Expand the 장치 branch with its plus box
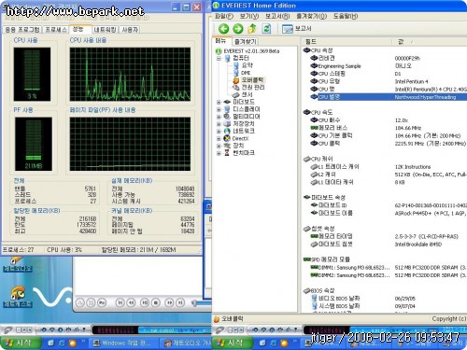 coord(219,146)
